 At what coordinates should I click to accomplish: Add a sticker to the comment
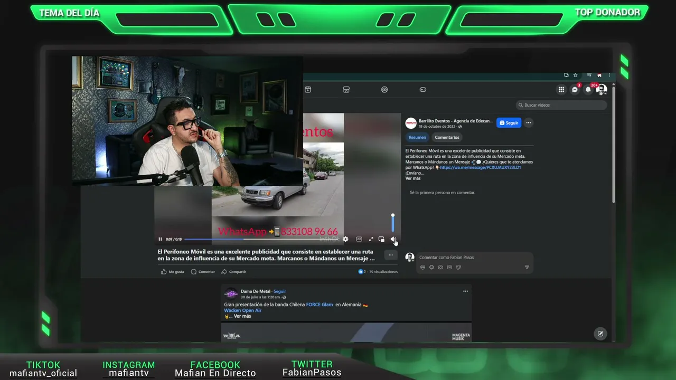coord(458,267)
